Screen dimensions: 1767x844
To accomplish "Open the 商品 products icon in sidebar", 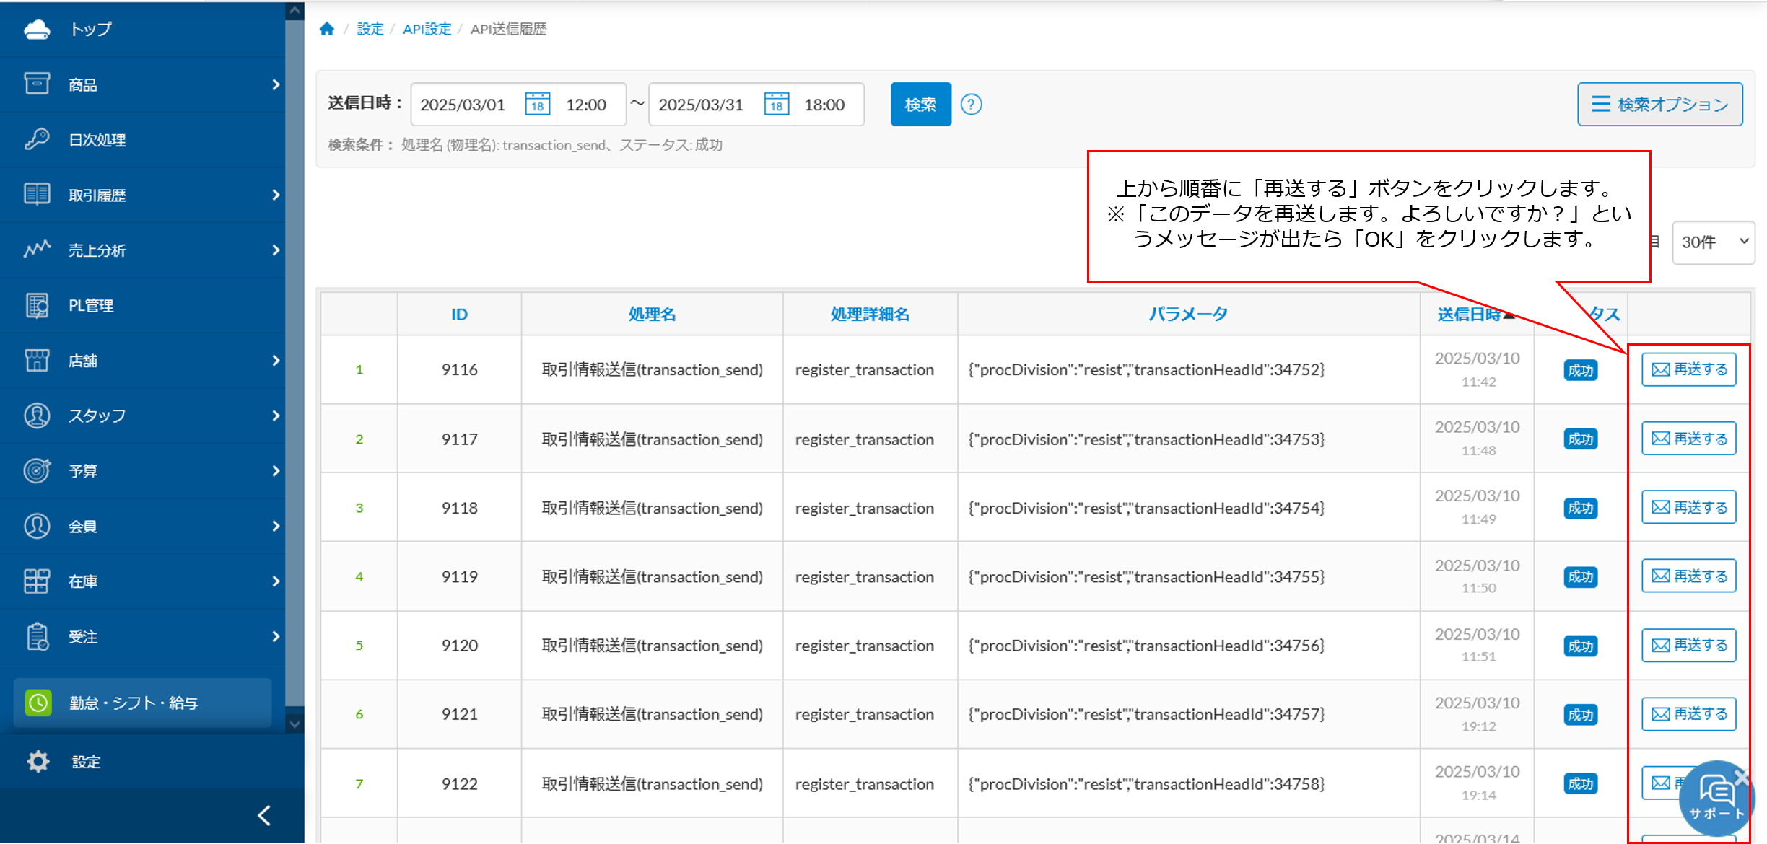I will coord(38,84).
